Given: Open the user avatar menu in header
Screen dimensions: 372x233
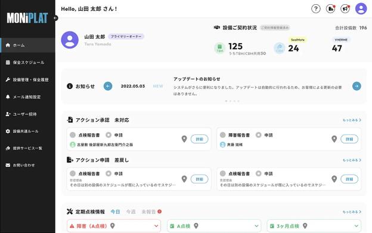Looking at the screenshot, I should tap(361, 8).
